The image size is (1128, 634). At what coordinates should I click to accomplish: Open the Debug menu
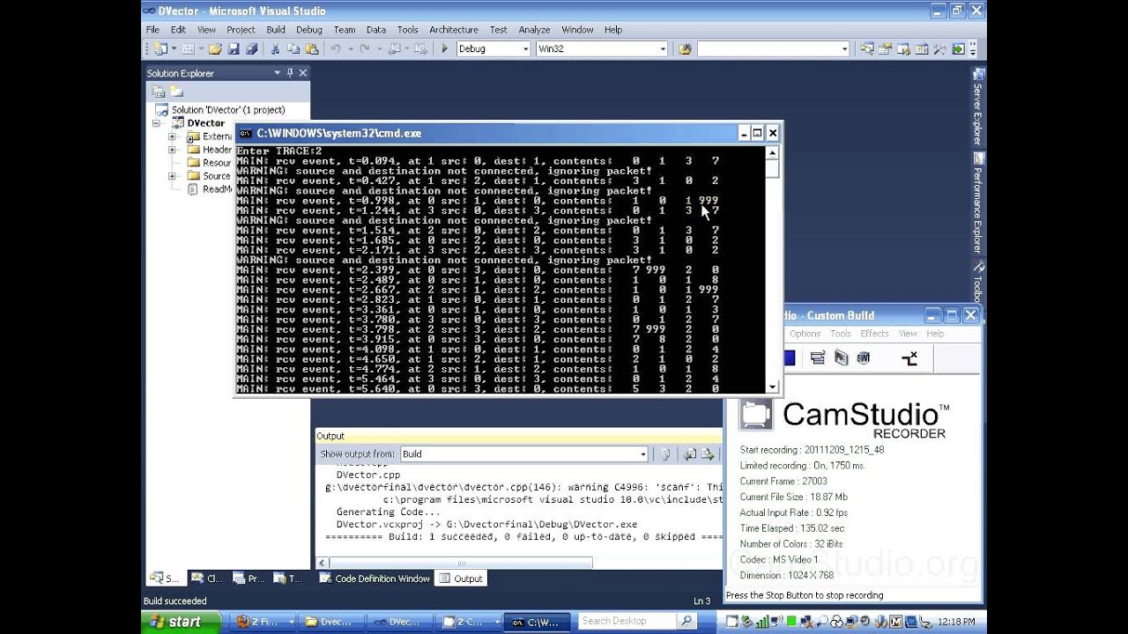pos(309,30)
